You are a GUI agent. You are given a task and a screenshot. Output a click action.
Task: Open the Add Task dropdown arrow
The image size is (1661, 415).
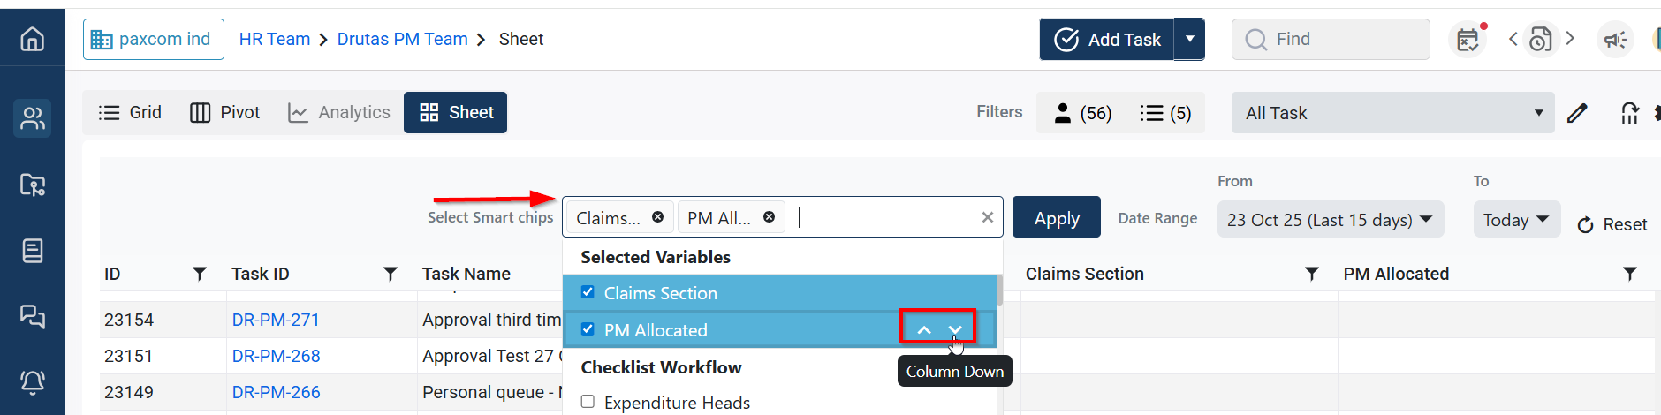click(1189, 39)
